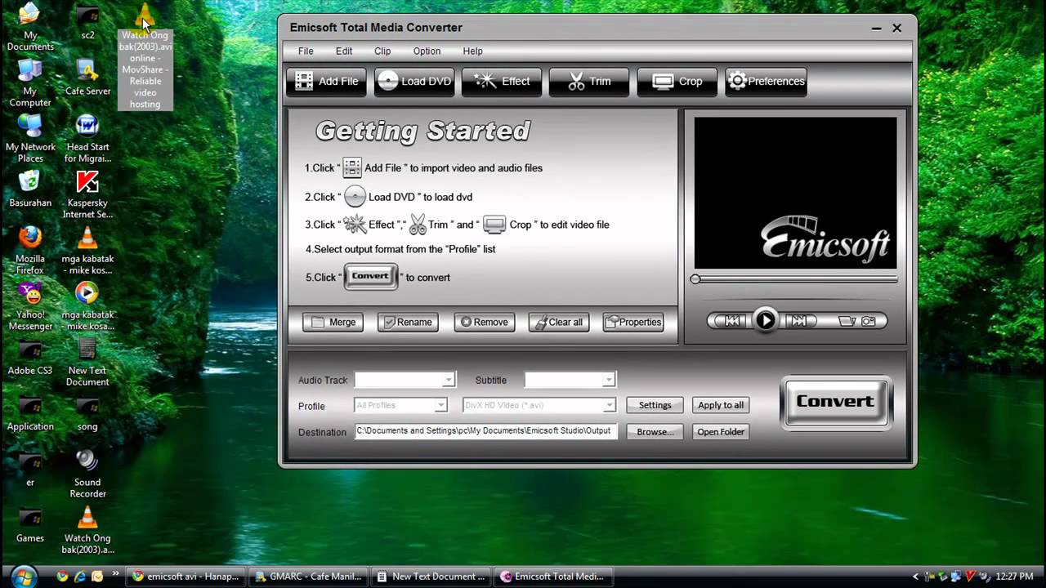1046x588 pixels.
Task: Open the File menu
Action: pyautogui.click(x=306, y=51)
